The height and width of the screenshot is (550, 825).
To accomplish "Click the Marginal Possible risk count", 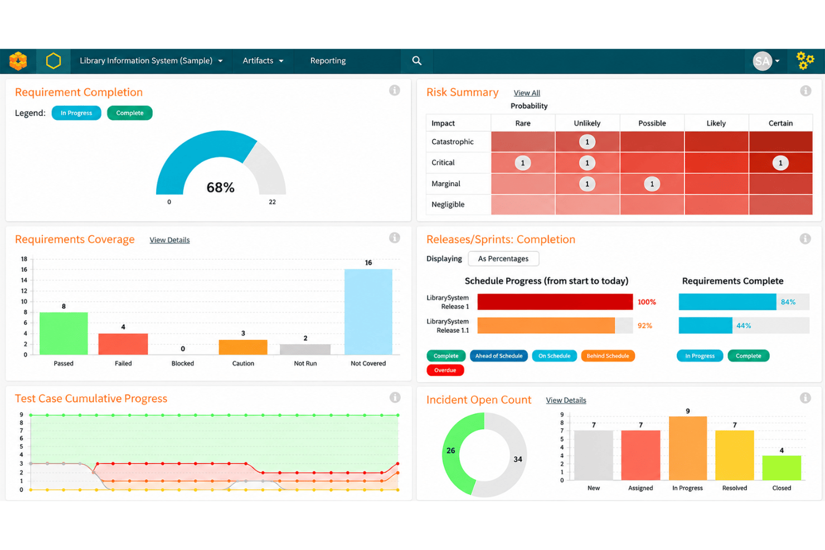I will click(x=652, y=184).
